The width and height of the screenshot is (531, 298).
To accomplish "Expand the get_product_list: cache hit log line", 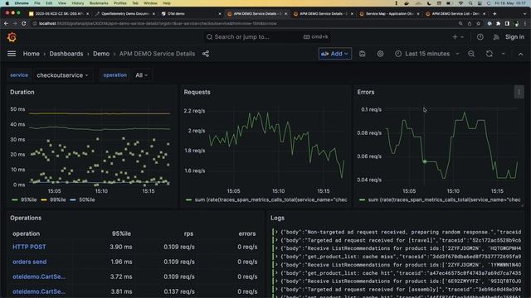I will (397, 273).
